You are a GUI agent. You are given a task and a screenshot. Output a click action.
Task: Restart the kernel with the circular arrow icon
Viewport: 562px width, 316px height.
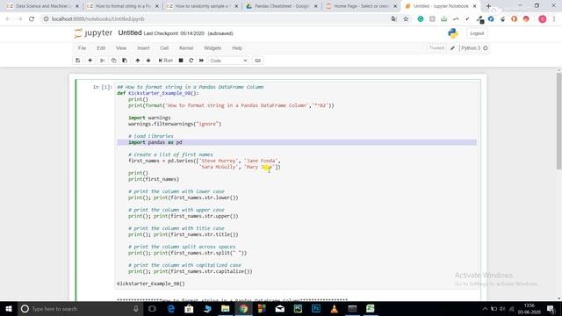click(191, 61)
